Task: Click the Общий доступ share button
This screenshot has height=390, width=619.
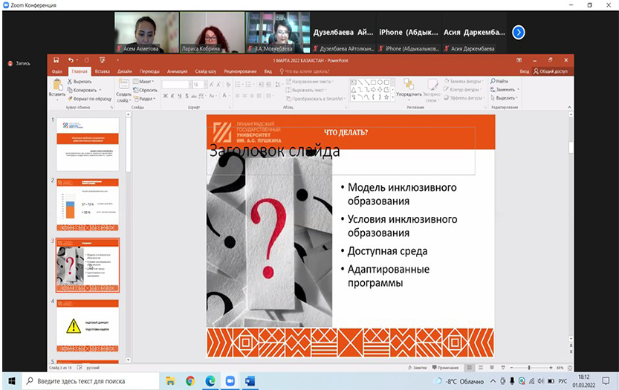Action: pos(552,71)
